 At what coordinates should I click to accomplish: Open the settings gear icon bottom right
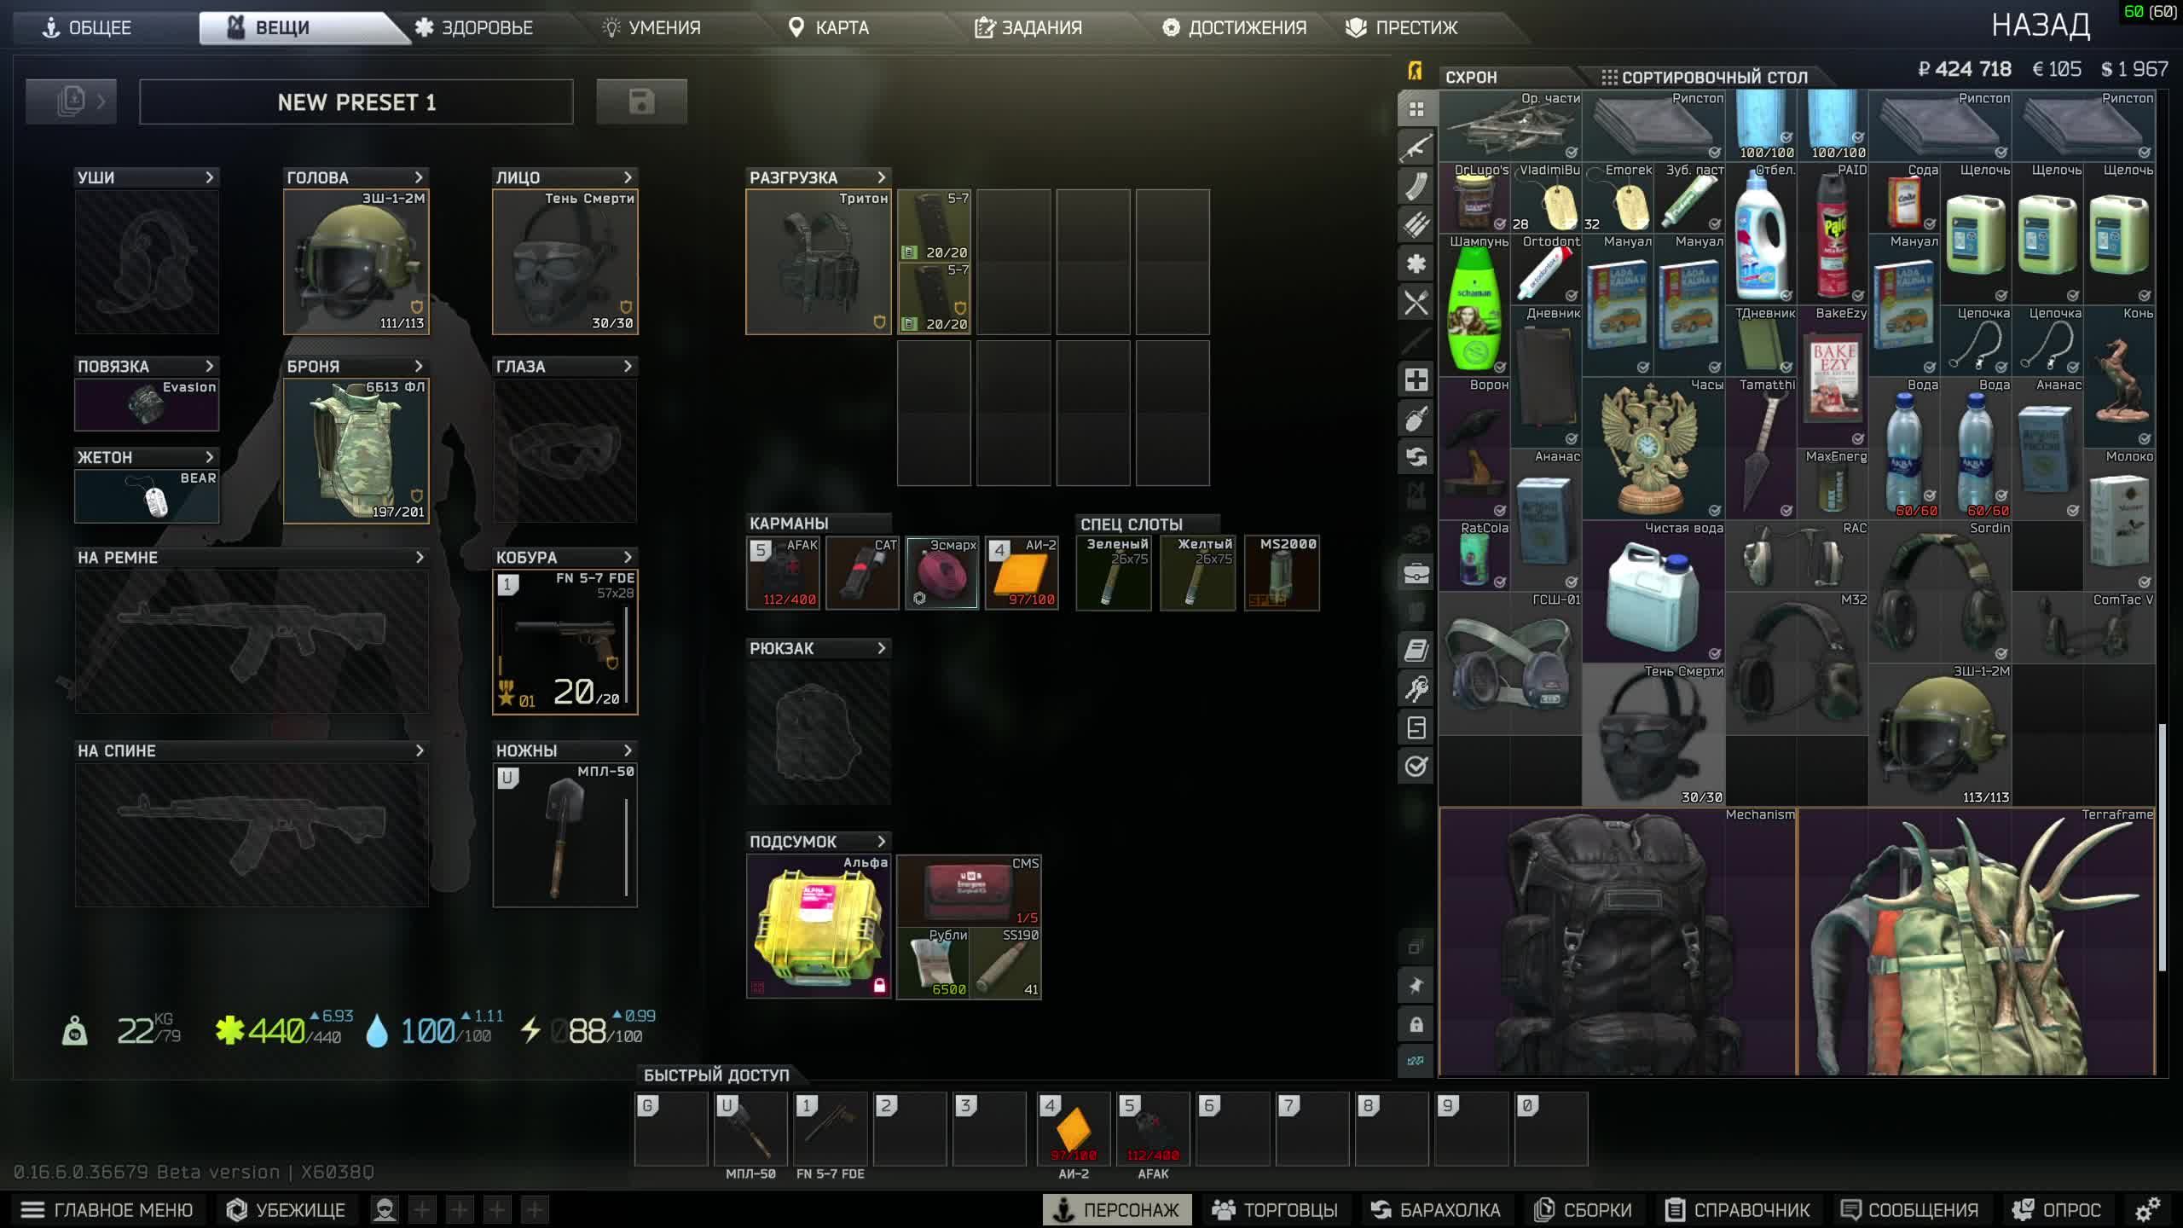[x=2147, y=1209]
